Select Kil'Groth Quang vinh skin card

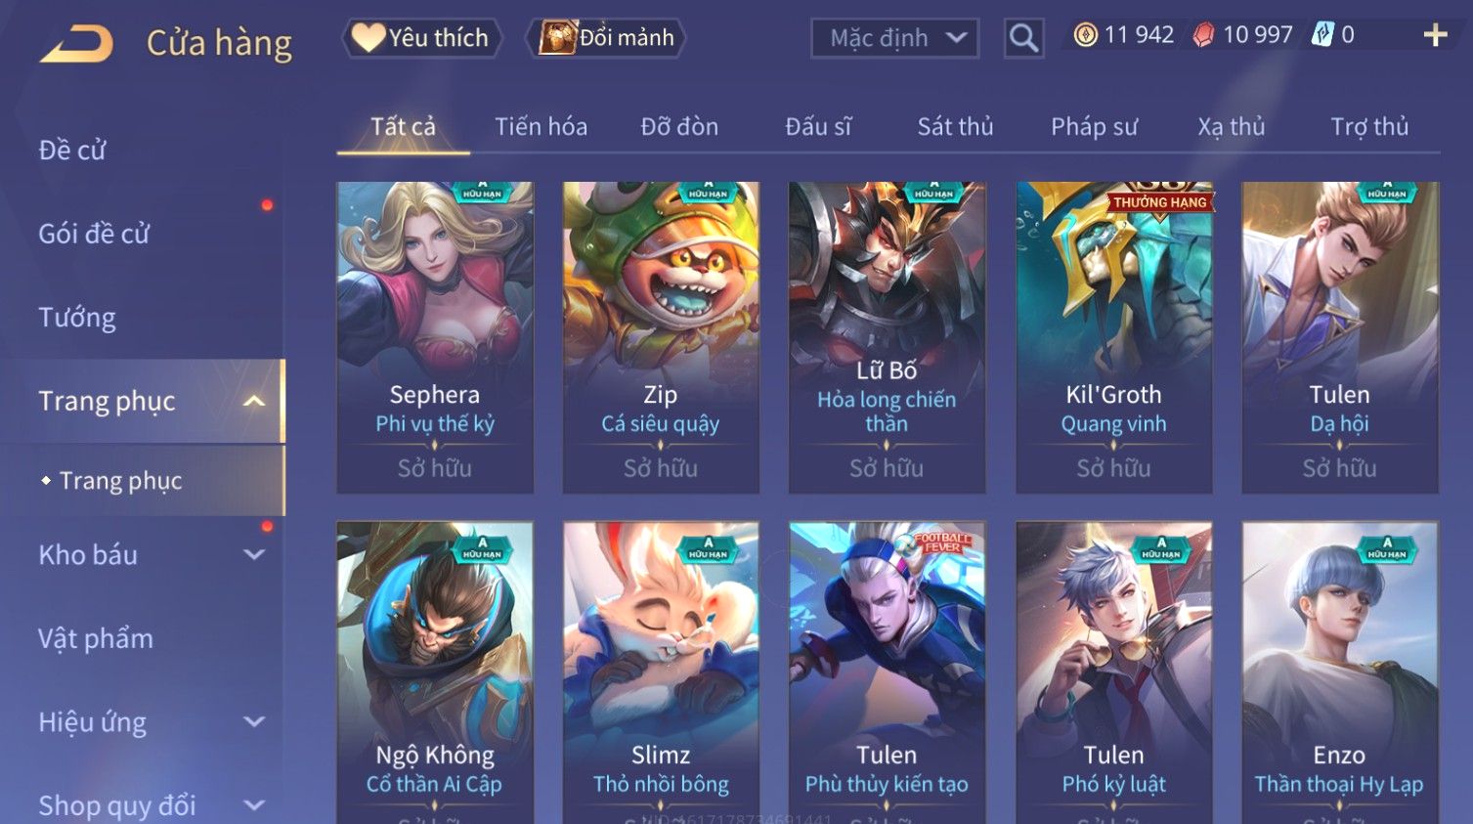click(x=1113, y=337)
